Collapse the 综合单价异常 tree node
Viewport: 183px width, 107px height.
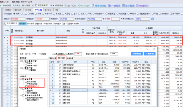coord(21,61)
